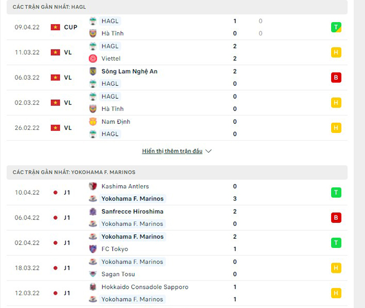Click the Vietnam flag on the 09.04.22 CUP row
The image size is (365, 308).
tap(55, 27)
